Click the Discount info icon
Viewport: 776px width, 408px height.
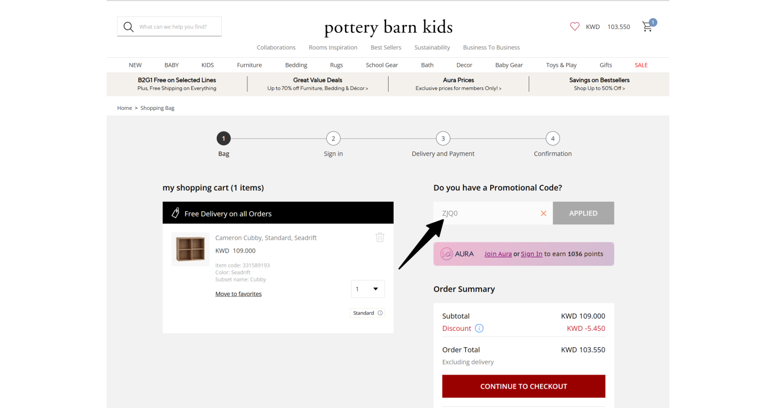point(479,328)
